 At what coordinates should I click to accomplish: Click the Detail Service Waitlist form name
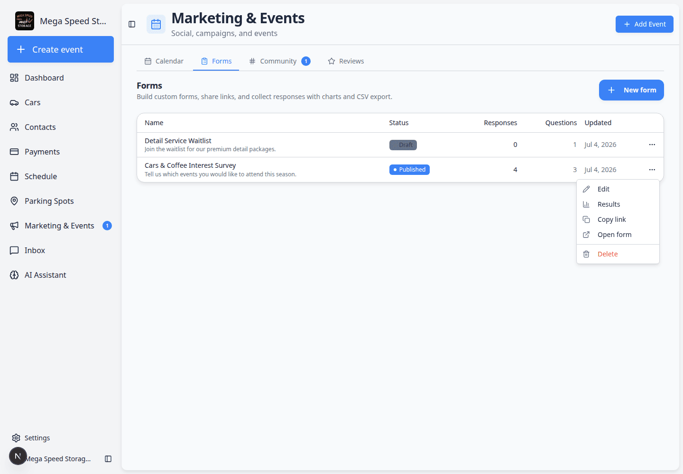pos(178,141)
